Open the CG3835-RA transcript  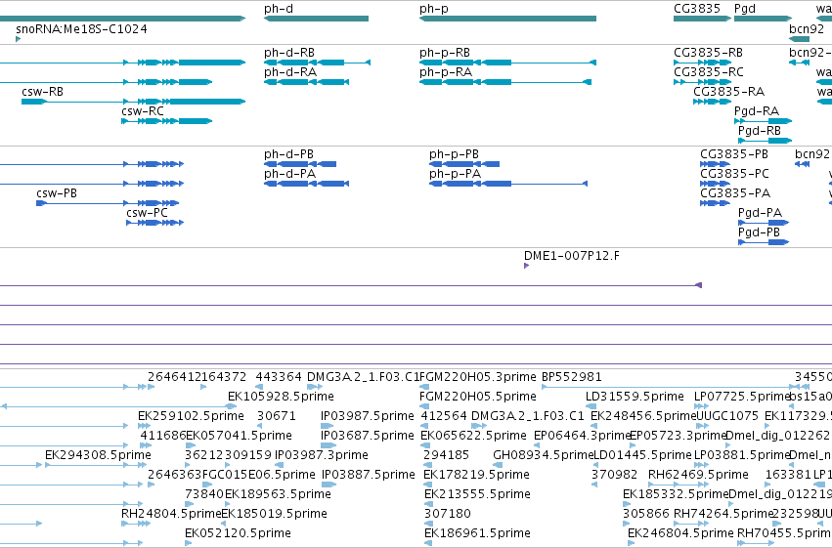[712, 102]
